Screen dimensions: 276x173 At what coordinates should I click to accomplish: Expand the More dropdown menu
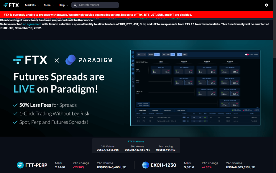click(x=49, y=5)
